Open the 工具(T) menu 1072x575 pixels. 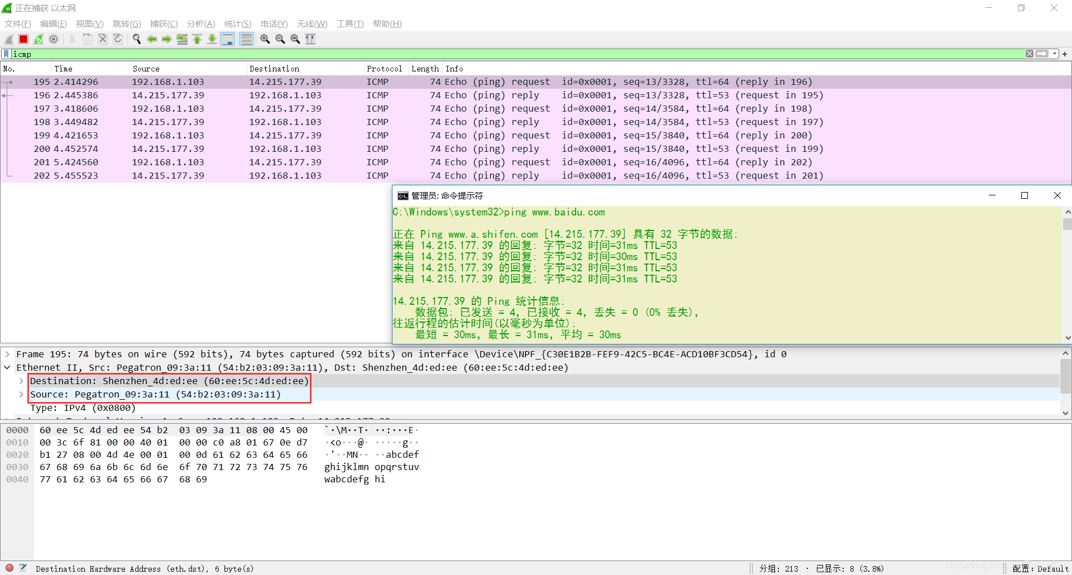[350, 23]
